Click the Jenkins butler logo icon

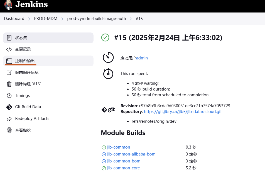pos(8,5)
